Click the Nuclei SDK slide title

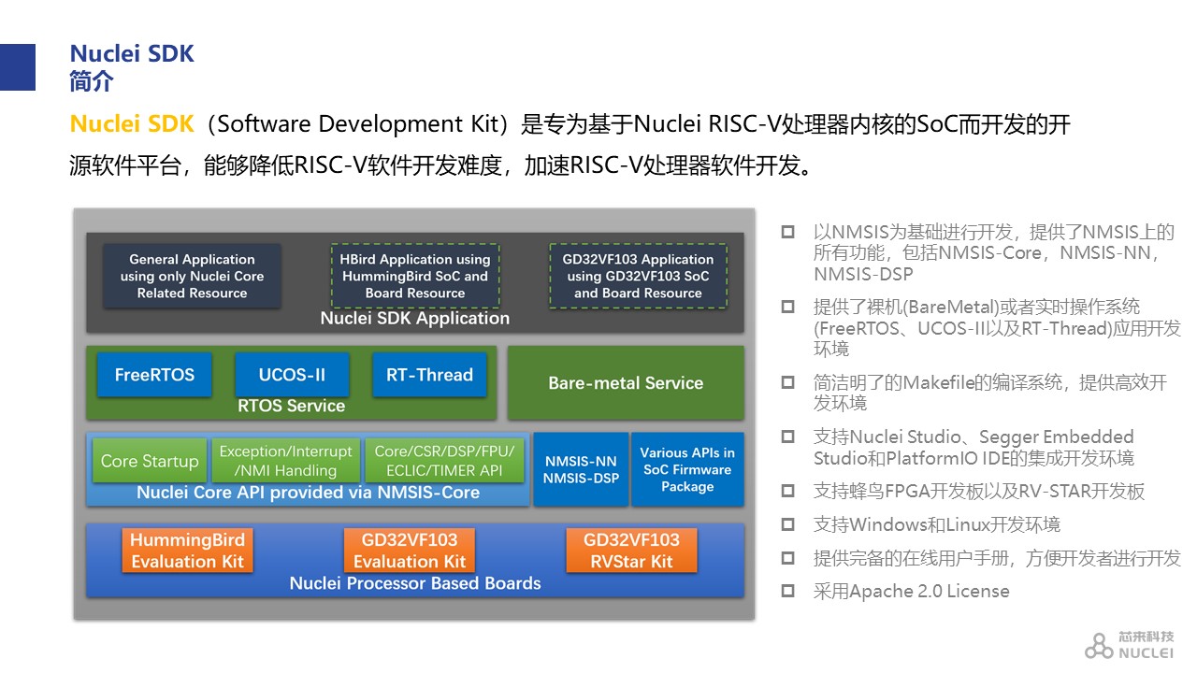point(132,53)
